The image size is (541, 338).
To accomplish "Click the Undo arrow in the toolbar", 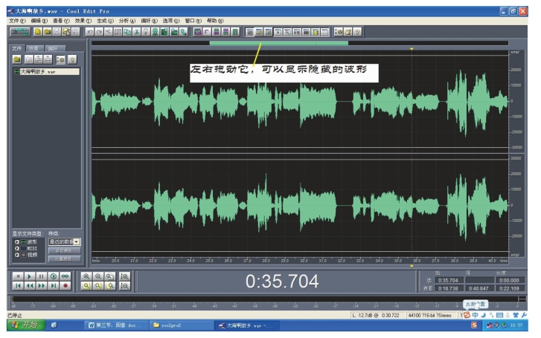I will click(x=89, y=32).
